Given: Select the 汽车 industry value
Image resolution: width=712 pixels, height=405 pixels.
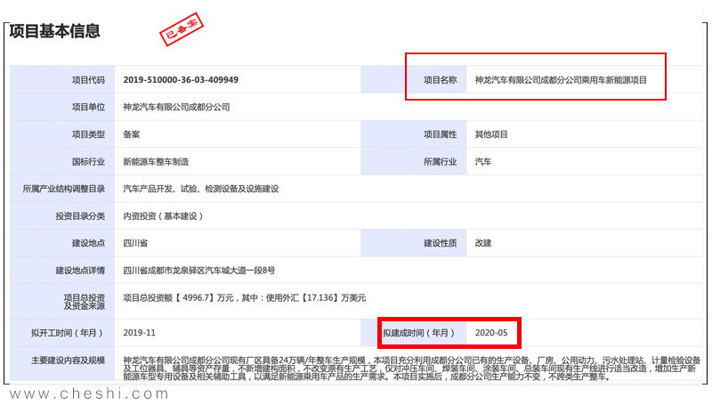Looking at the screenshot, I should click(x=483, y=162).
